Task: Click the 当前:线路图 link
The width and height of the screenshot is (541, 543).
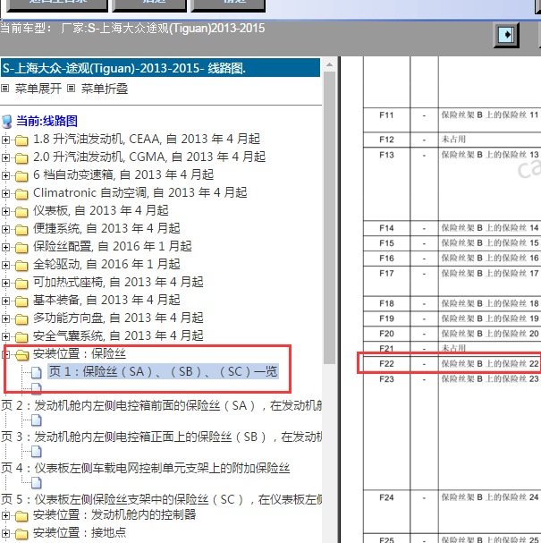Action: point(46,121)
